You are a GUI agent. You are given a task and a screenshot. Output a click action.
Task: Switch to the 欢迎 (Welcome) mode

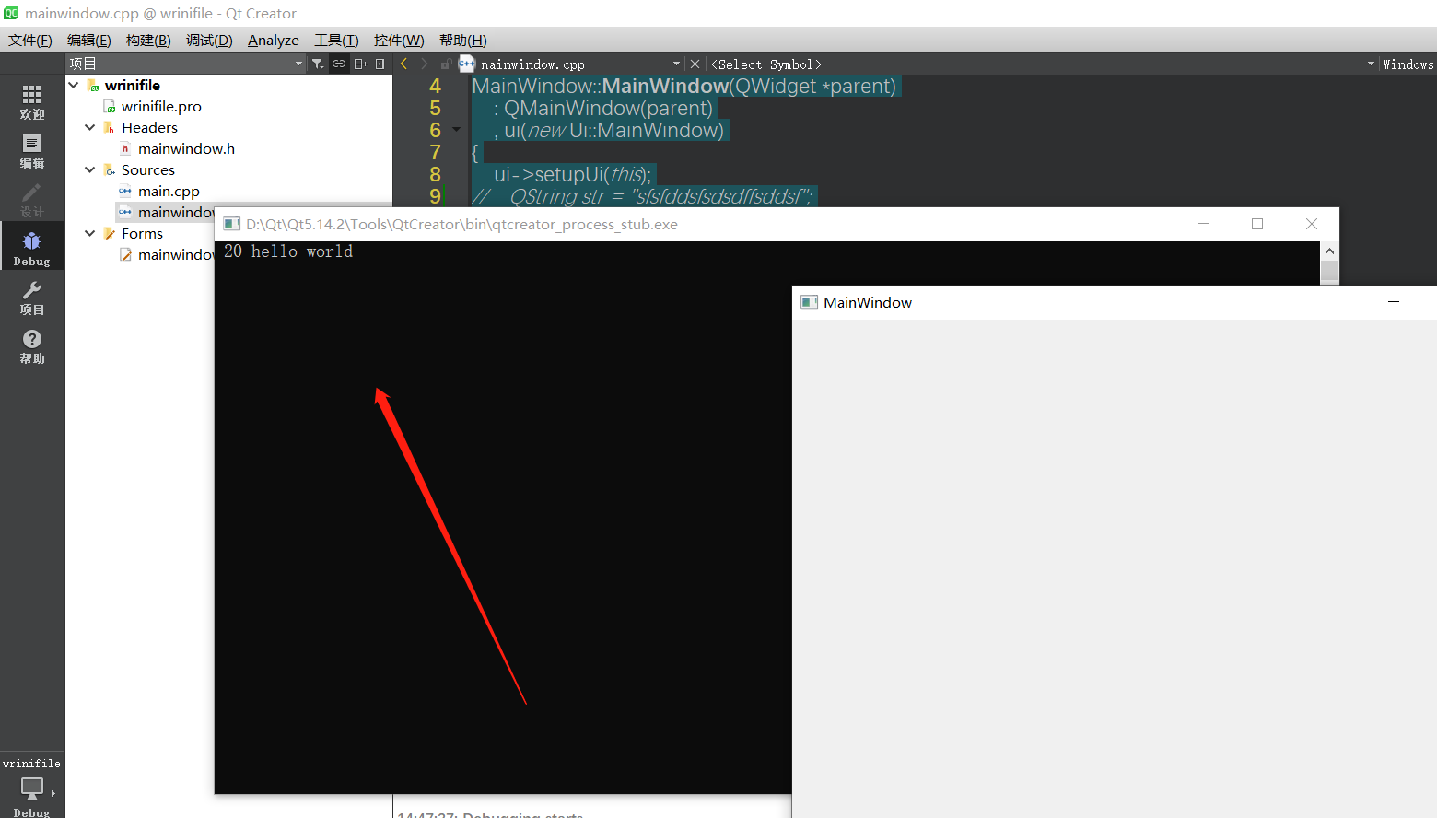[32, 101]
